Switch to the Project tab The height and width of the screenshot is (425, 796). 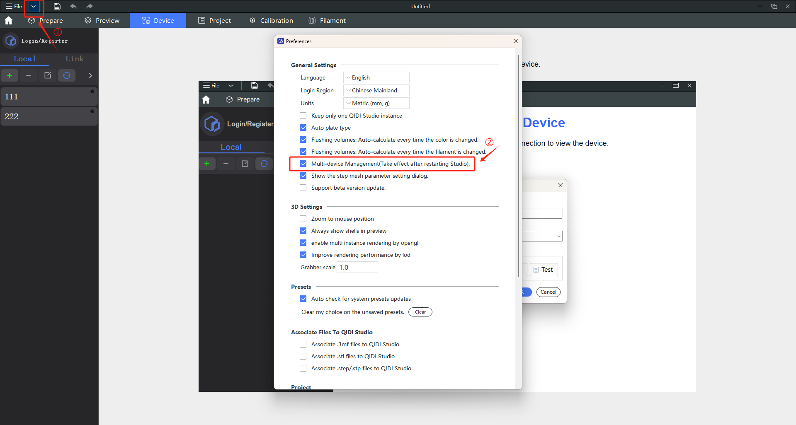pyautogui.click(x=214, y=20)
